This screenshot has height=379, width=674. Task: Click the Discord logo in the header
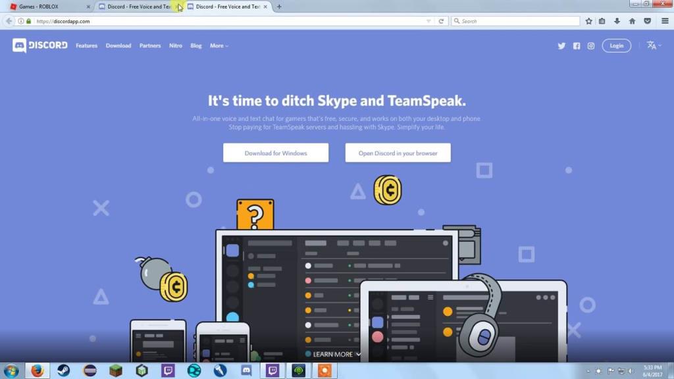(40, 45)
